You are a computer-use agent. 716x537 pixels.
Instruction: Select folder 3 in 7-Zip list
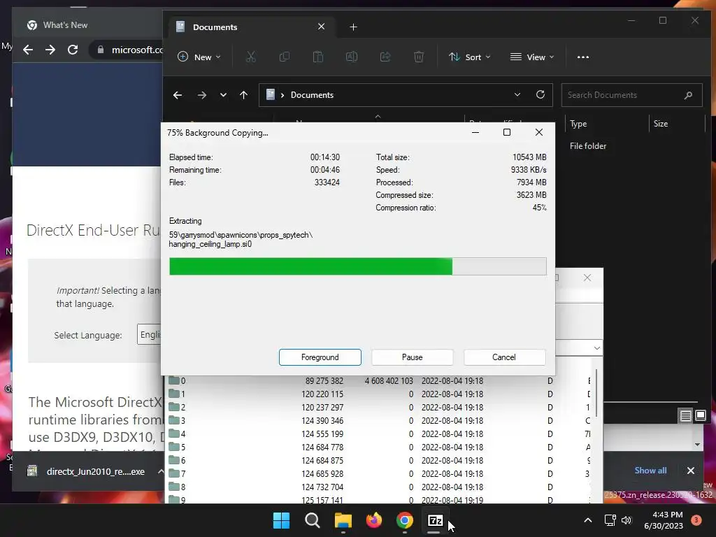(177, 420)
